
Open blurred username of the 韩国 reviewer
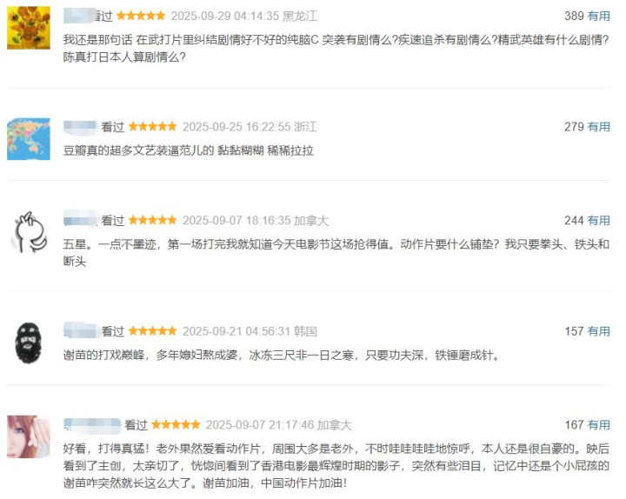coord(80,331)
